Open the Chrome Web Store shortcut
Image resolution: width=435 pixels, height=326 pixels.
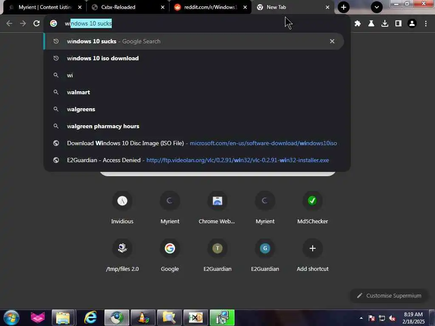[217, 208]
